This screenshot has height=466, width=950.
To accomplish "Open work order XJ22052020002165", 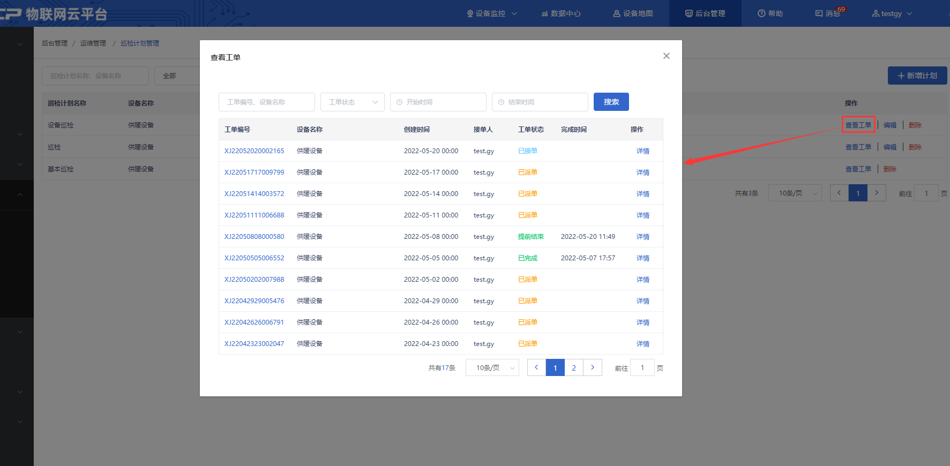I will click(x=254, y=151).
